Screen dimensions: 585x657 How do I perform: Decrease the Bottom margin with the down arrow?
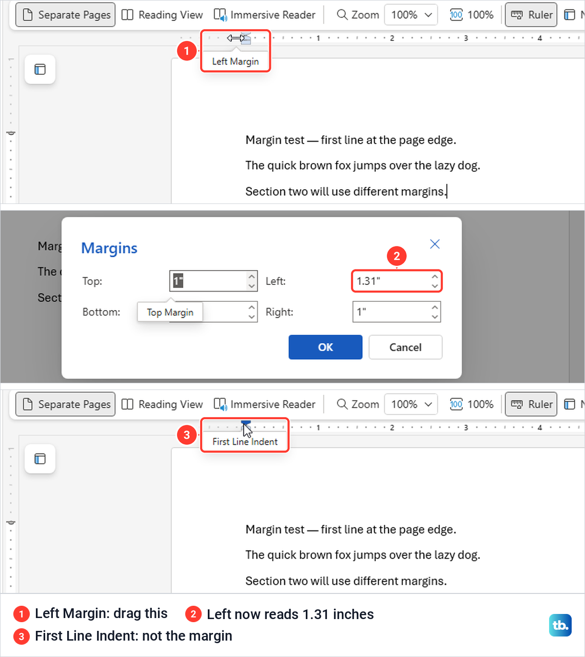tap(251, 317)
